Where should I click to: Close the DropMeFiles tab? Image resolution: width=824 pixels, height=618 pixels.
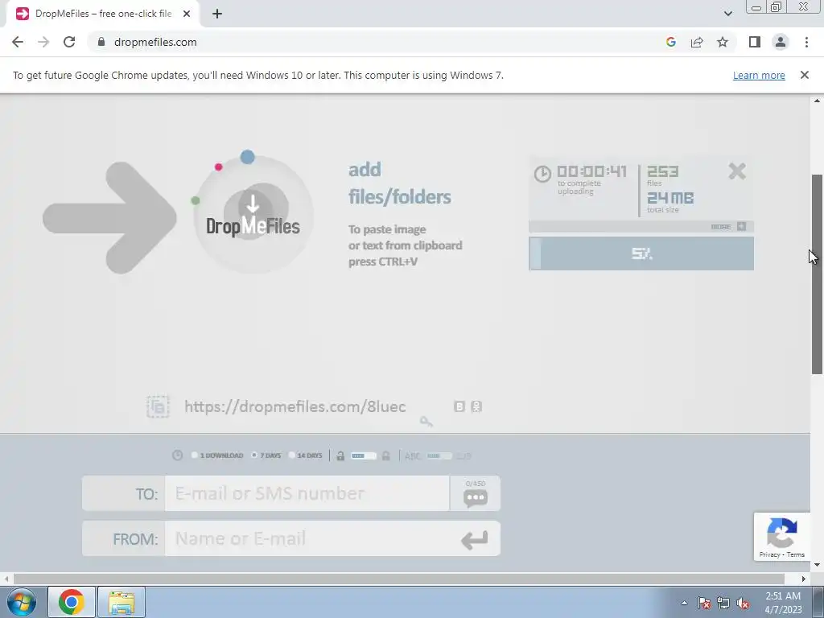pos(187,14)
